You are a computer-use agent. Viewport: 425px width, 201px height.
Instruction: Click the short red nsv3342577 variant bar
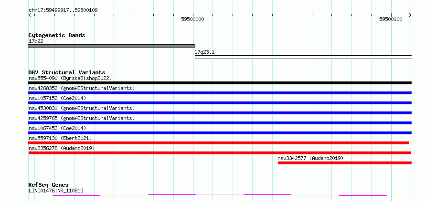click(x=345, y=163)
